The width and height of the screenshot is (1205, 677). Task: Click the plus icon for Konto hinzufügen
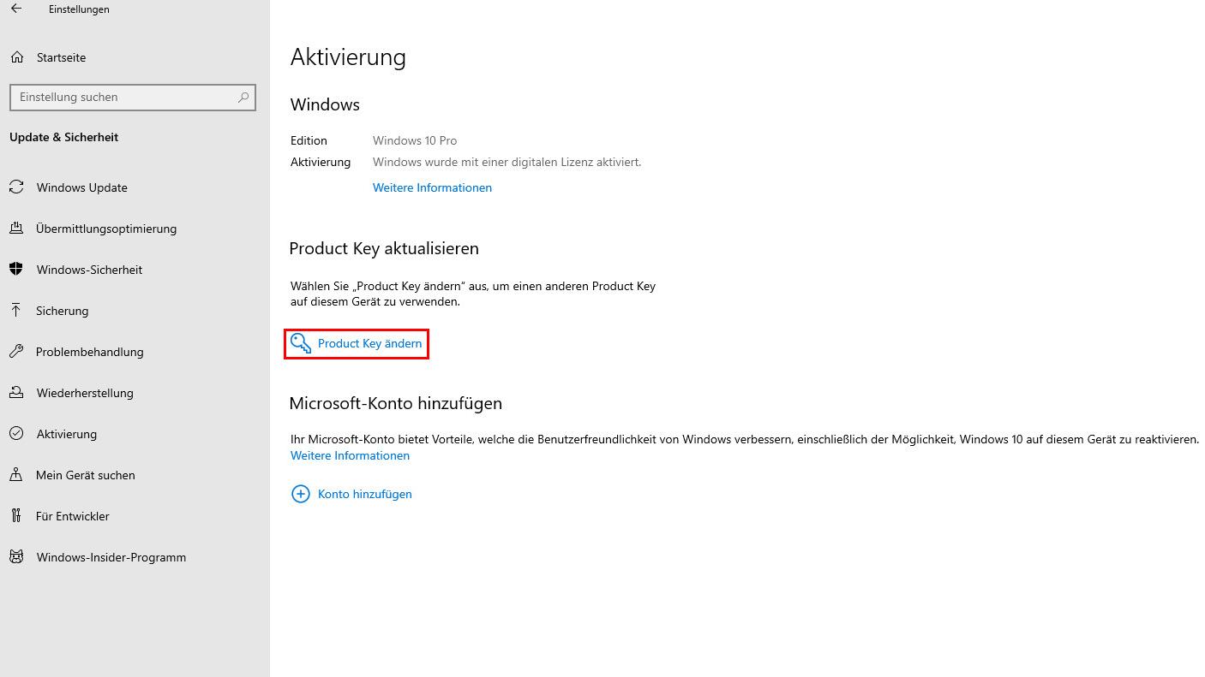[x=301, y=494]
